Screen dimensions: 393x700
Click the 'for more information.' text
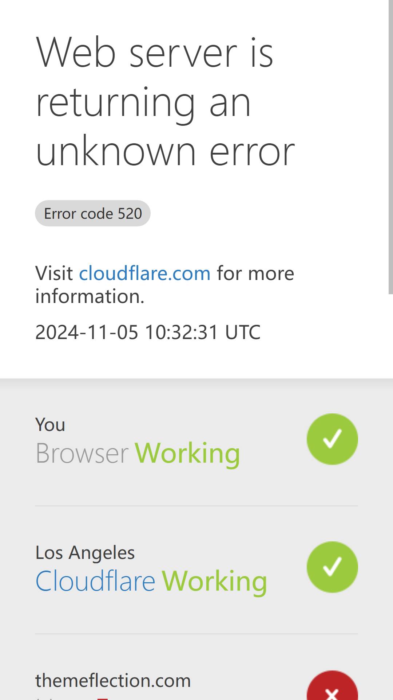[x=164, y=284]
